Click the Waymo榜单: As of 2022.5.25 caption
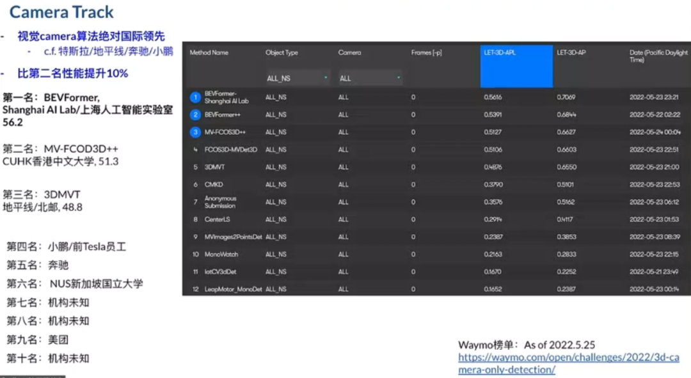Screen dimensions: 691x378 pyautogui.click(x=527, y=345)
